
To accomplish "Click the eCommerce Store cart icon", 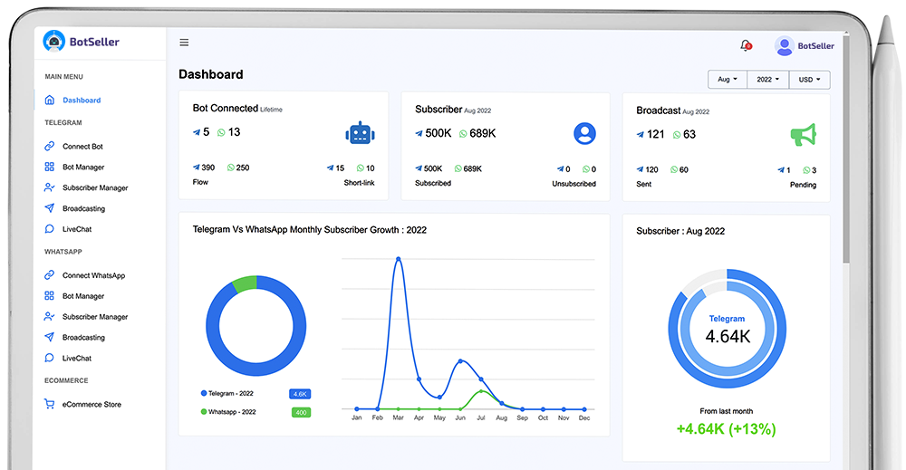I will coord(50,404).
